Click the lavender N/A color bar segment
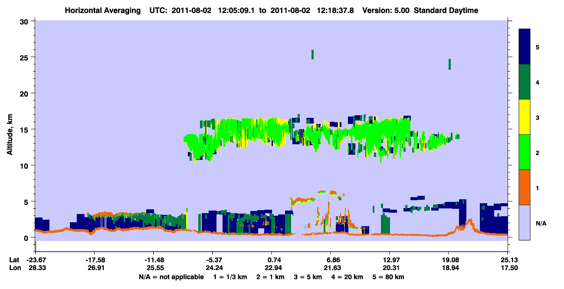The width and height of the screenshot is (564, 289). pos(525,222)
